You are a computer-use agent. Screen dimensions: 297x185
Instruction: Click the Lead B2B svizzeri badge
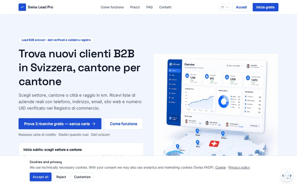pyautogui.click(x=56, y=40)
